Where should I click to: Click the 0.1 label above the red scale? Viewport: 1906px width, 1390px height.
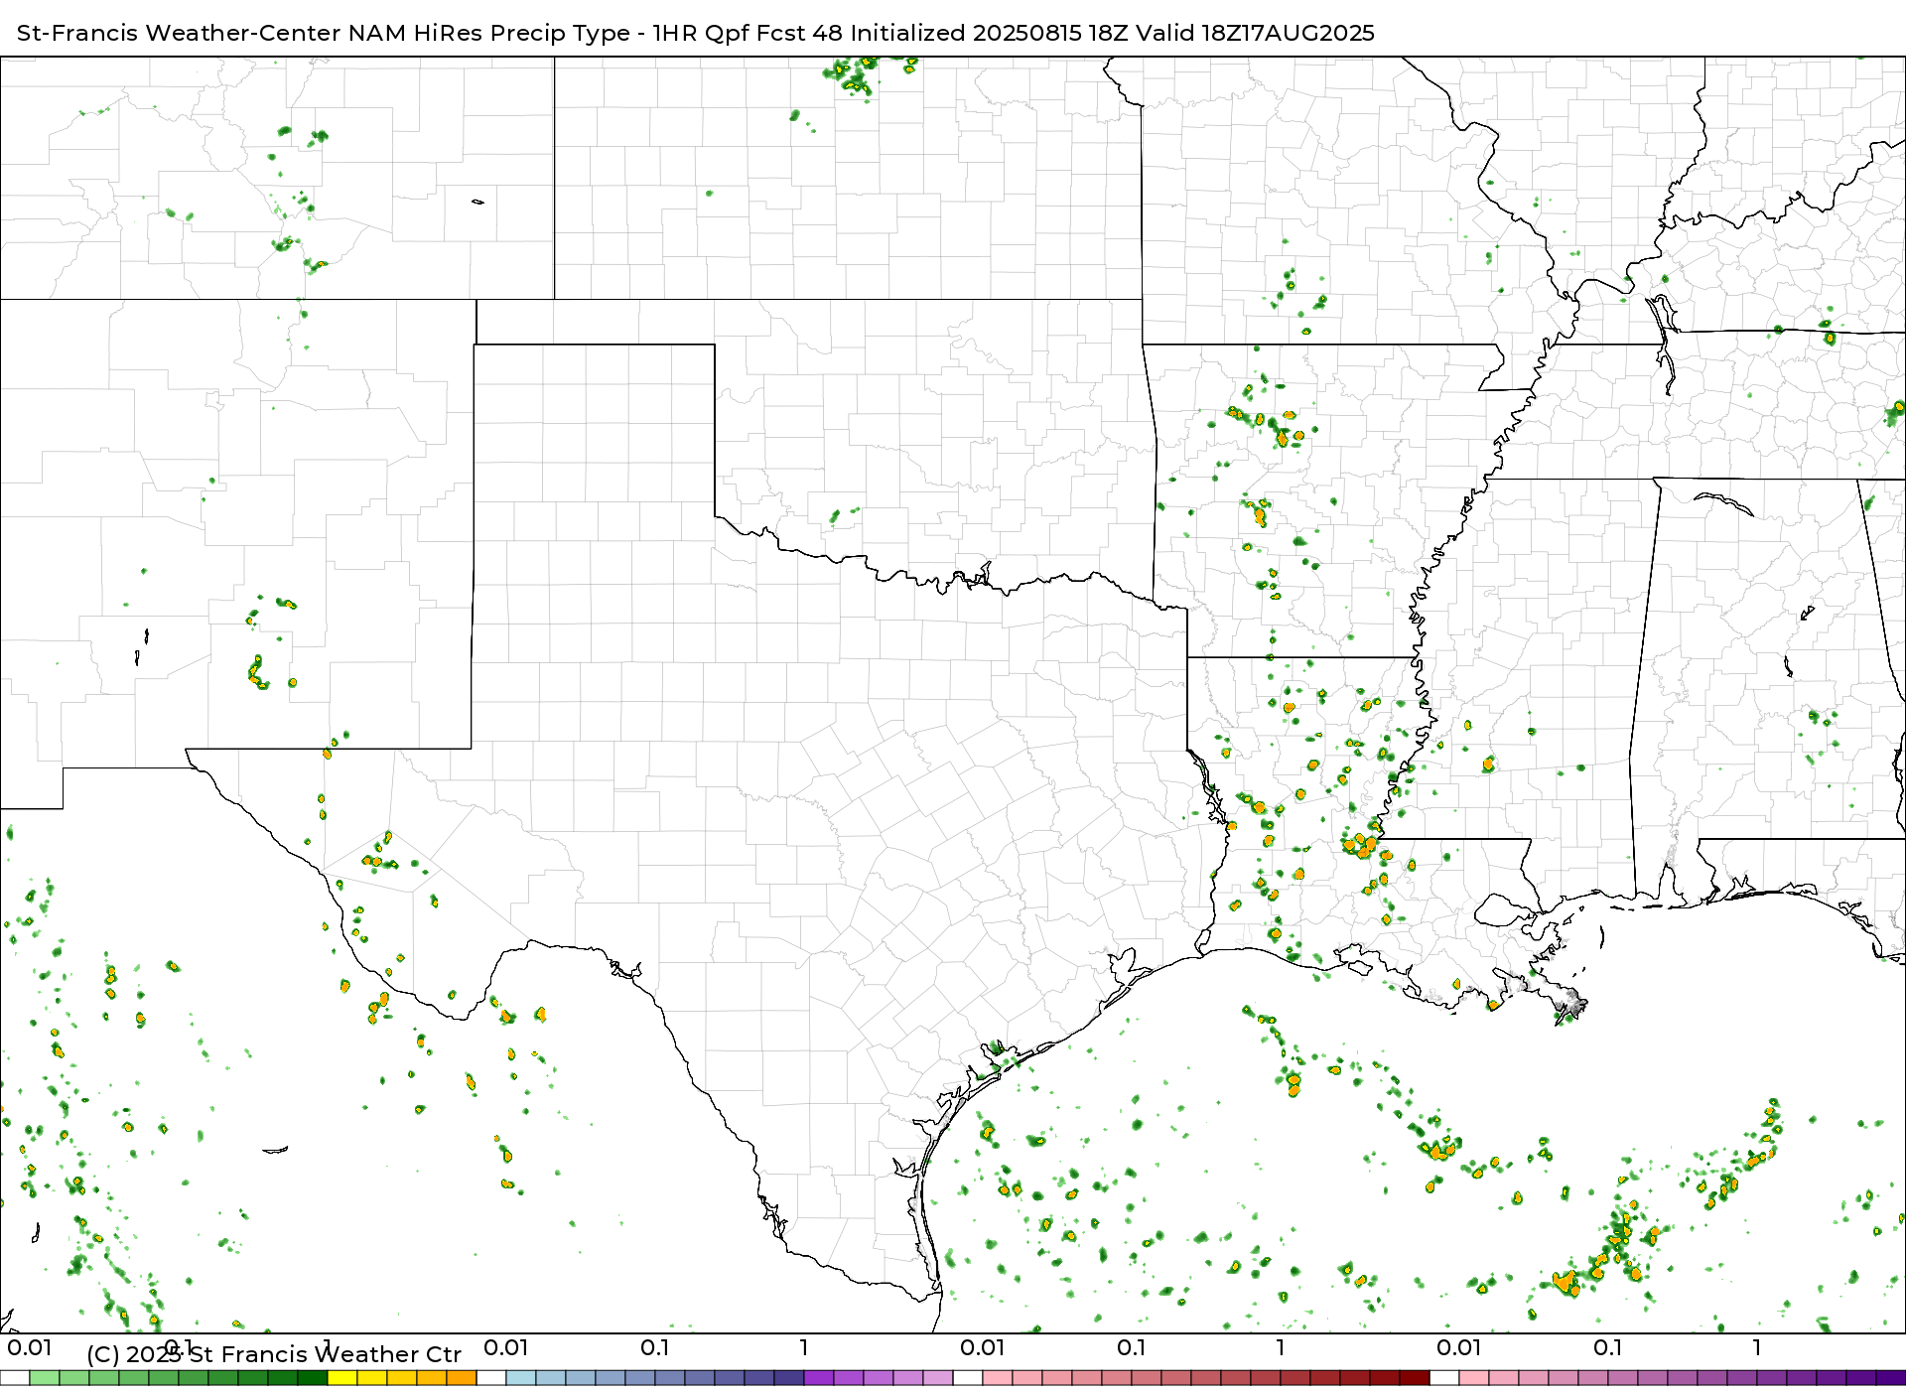1132,1348
